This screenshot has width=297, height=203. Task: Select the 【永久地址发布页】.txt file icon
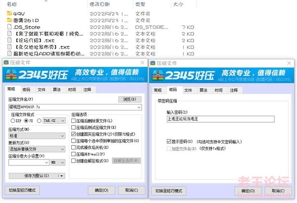tap(9, 47)
